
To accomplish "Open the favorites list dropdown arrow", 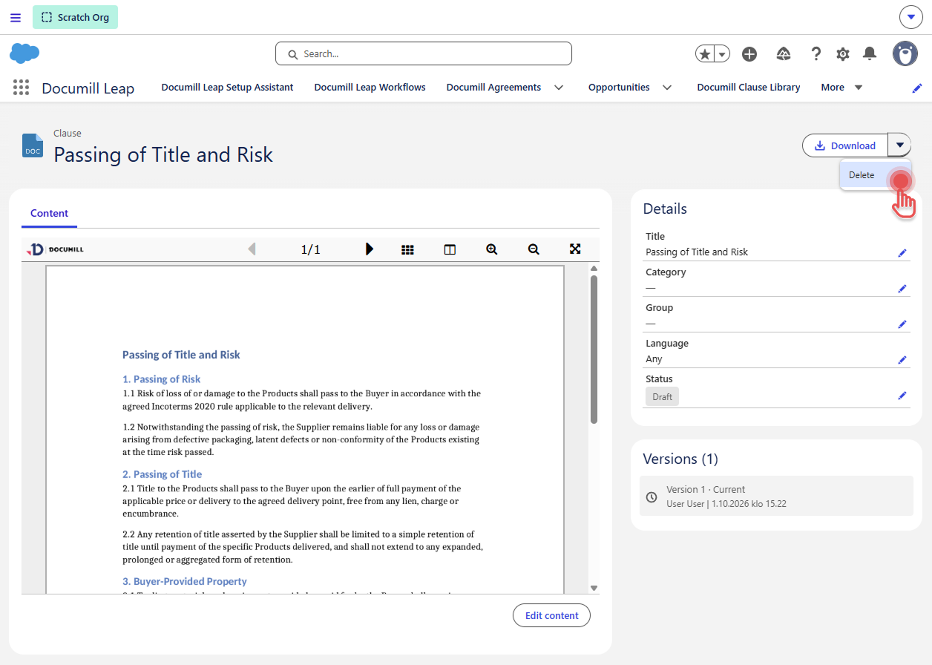I will pos(722,54).
